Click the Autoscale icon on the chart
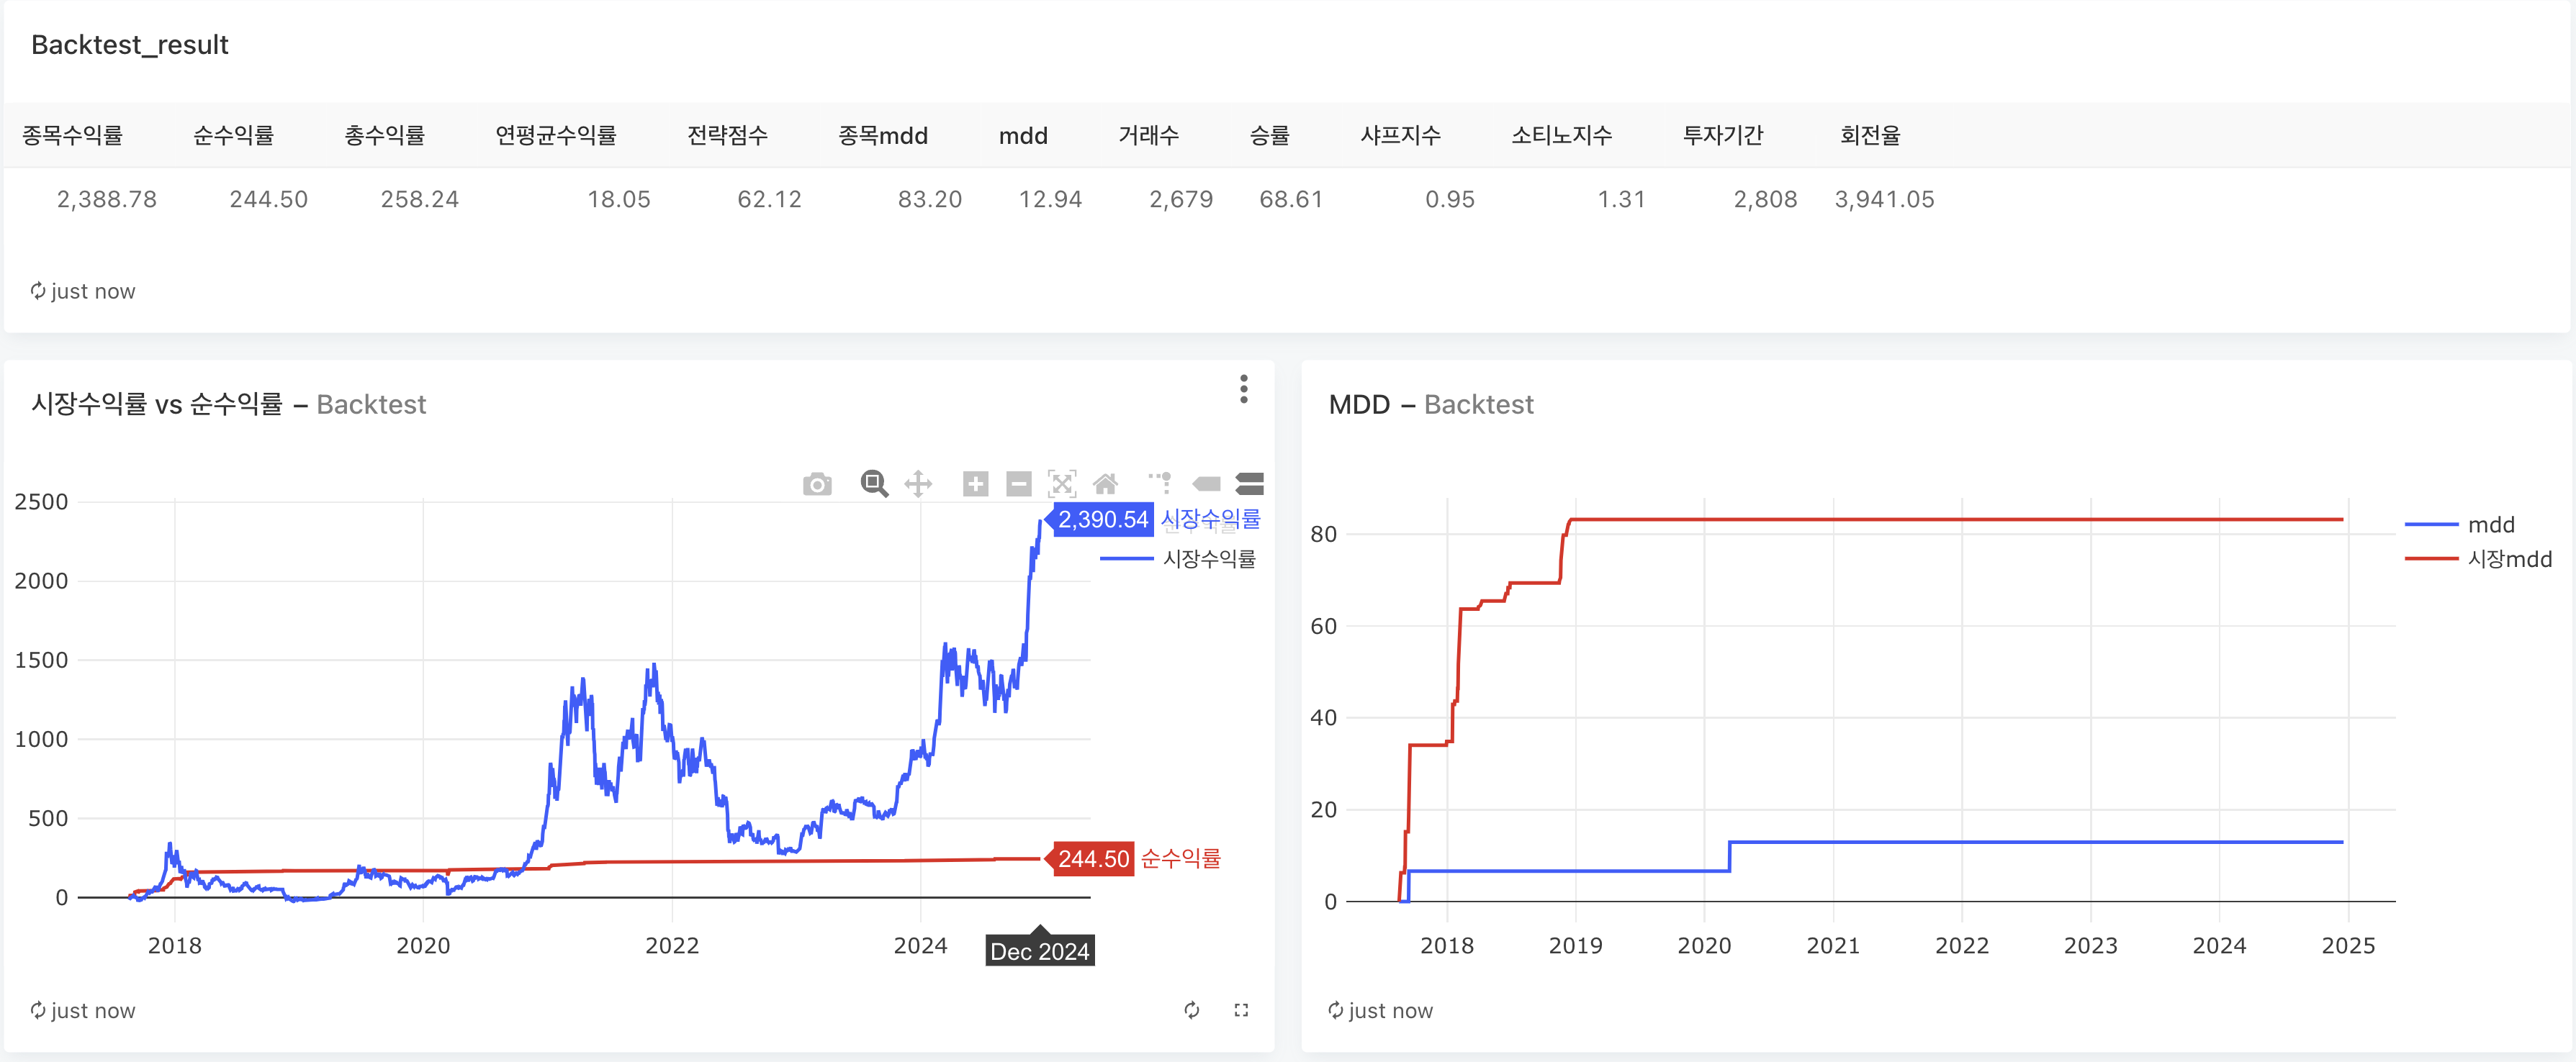 (x=1061, y=484)
